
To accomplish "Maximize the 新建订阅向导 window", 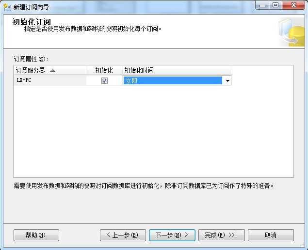I will coord(276,5).
